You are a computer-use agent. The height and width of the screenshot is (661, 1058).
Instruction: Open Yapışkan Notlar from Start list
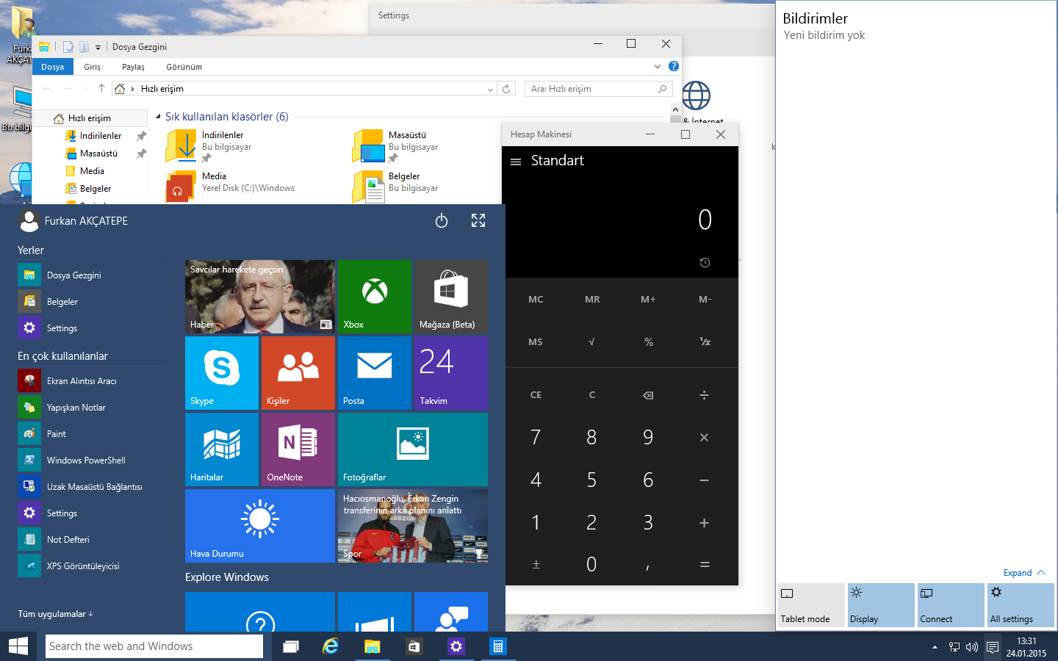pos(92,408)
